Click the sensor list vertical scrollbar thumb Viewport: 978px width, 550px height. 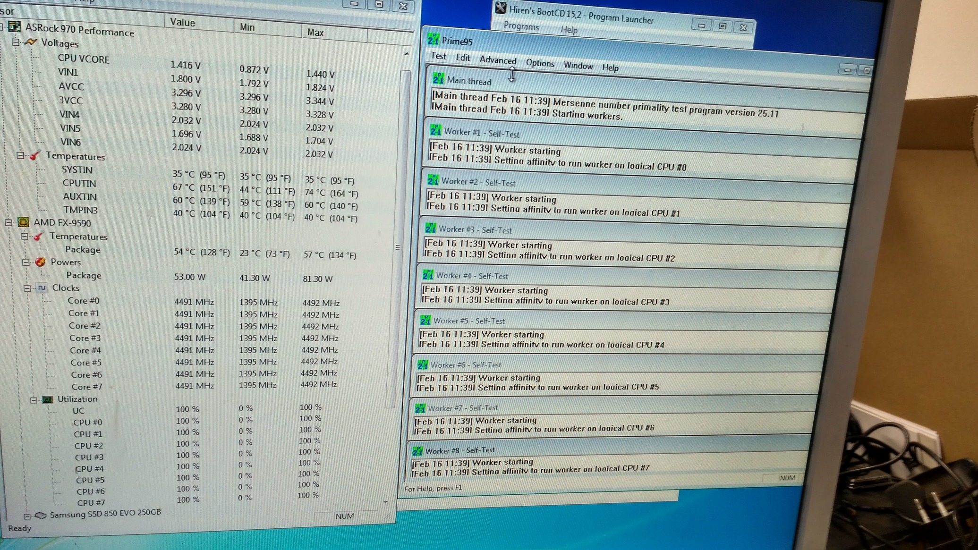point(398,238)
